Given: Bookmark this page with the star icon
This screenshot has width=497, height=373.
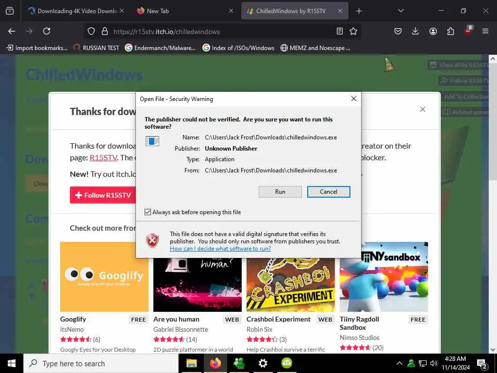Looking at the screenshot, I should [353, 31].
